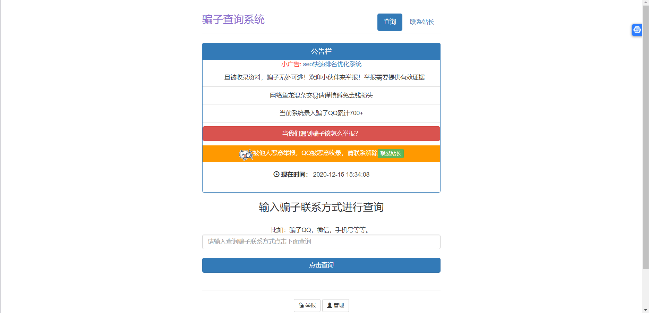Click the text 网络鱼龙混杂交易请谨慎避免金钱损失

coord(321,95)
